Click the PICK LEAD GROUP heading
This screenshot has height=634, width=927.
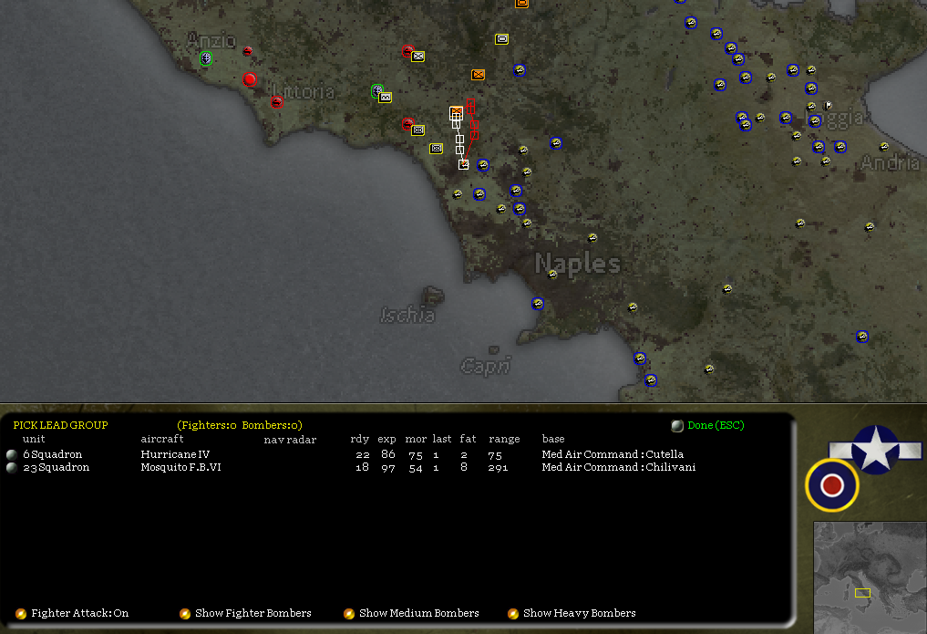(60, 425)
